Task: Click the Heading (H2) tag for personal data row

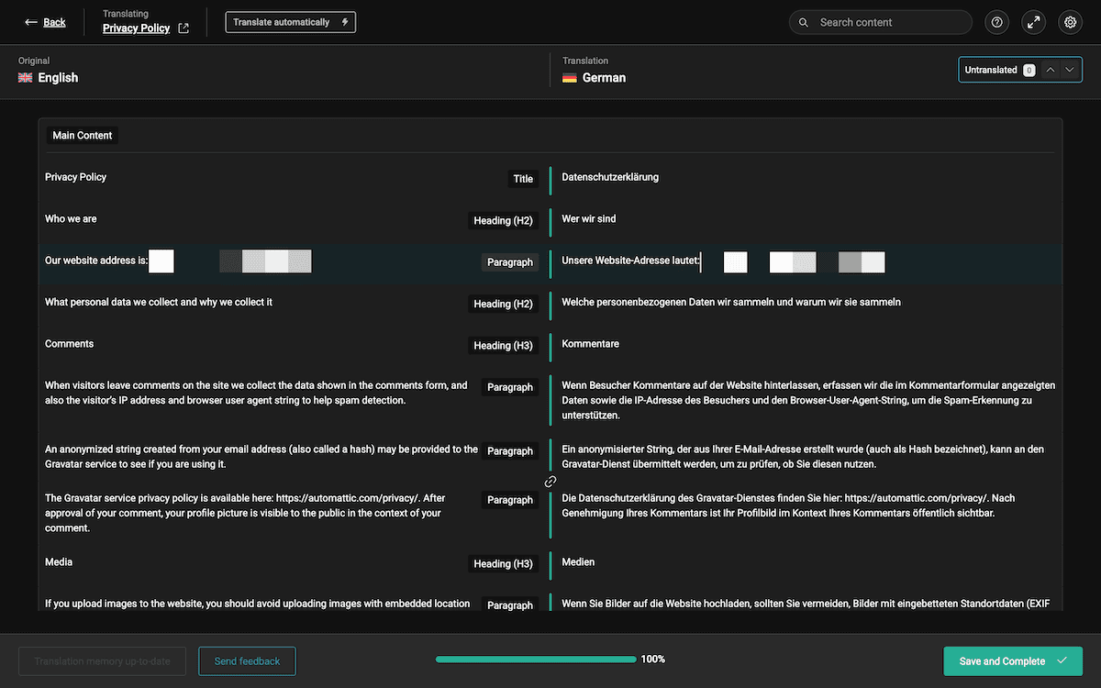Action: [x=503, y=304]
